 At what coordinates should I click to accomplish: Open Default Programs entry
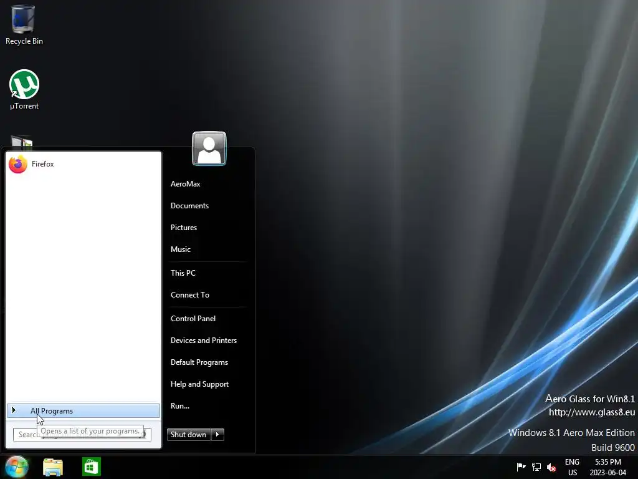click(x=199, y=362)
